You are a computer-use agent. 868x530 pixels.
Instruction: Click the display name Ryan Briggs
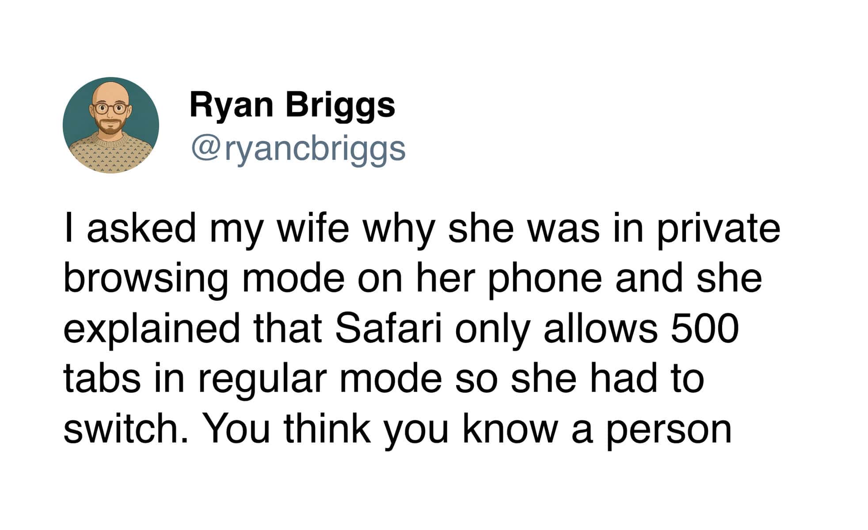tap(292, 106)
